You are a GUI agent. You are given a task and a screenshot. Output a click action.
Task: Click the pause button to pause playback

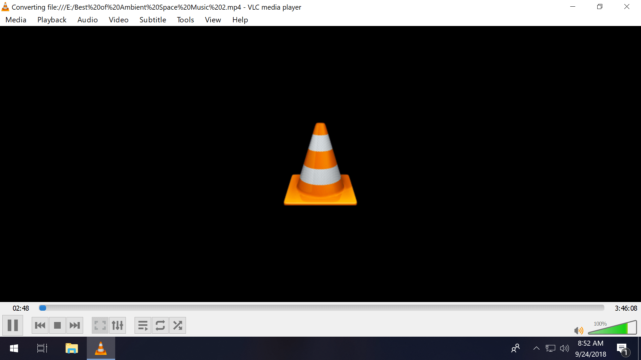[x=13, y=325]
